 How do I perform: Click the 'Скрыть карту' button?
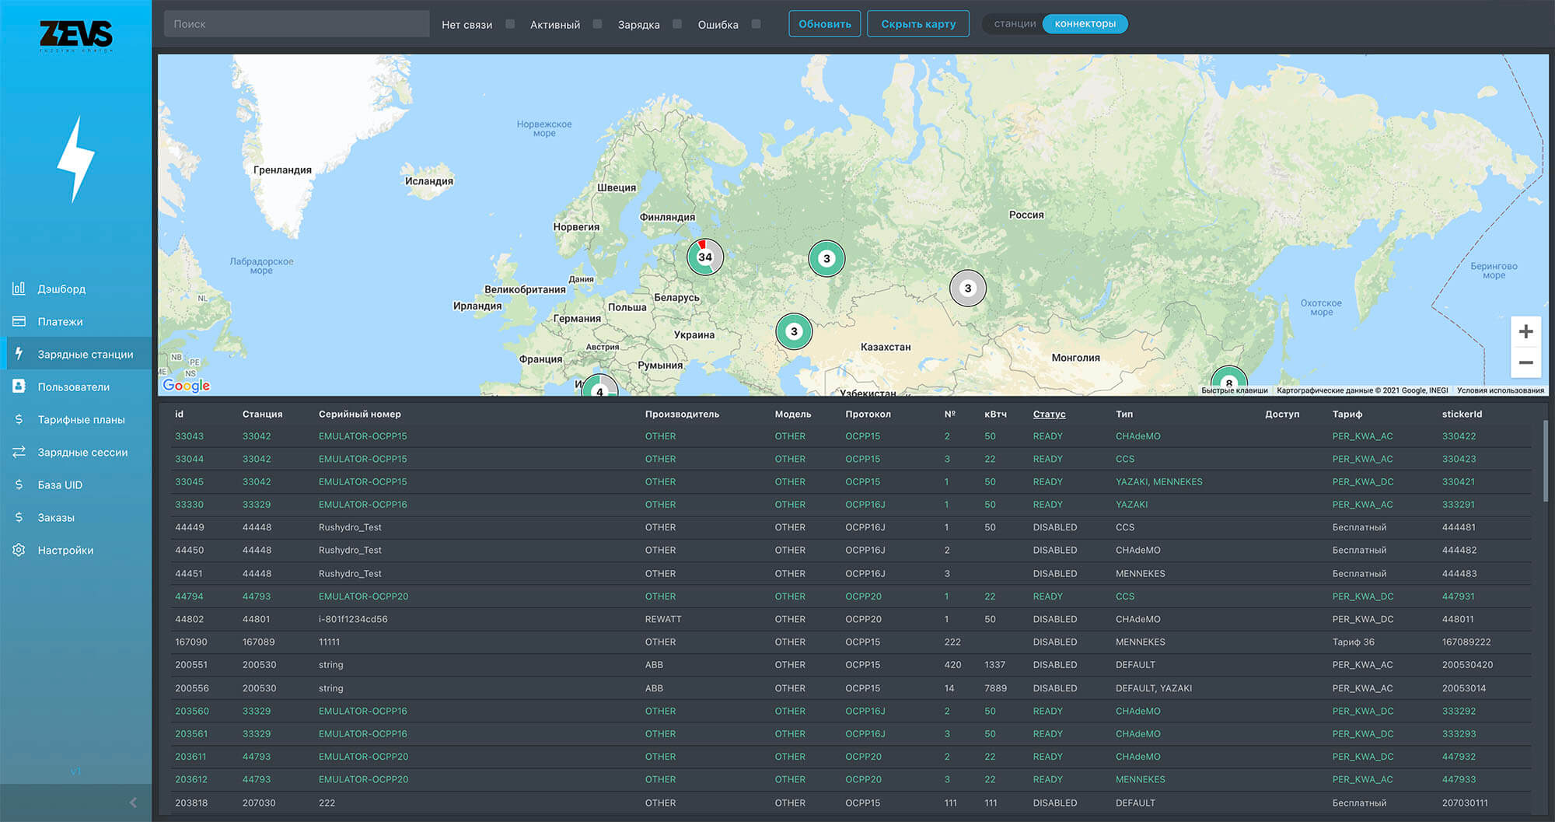point(918,24)
